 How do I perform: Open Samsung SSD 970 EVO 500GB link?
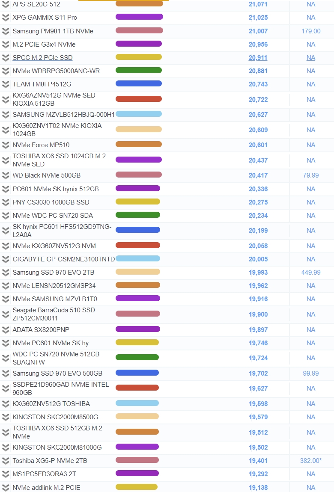click(x=57, y=373)
